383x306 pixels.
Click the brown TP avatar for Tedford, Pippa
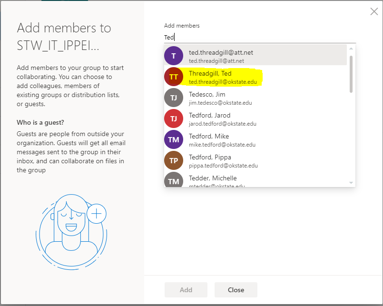[174, 160]
